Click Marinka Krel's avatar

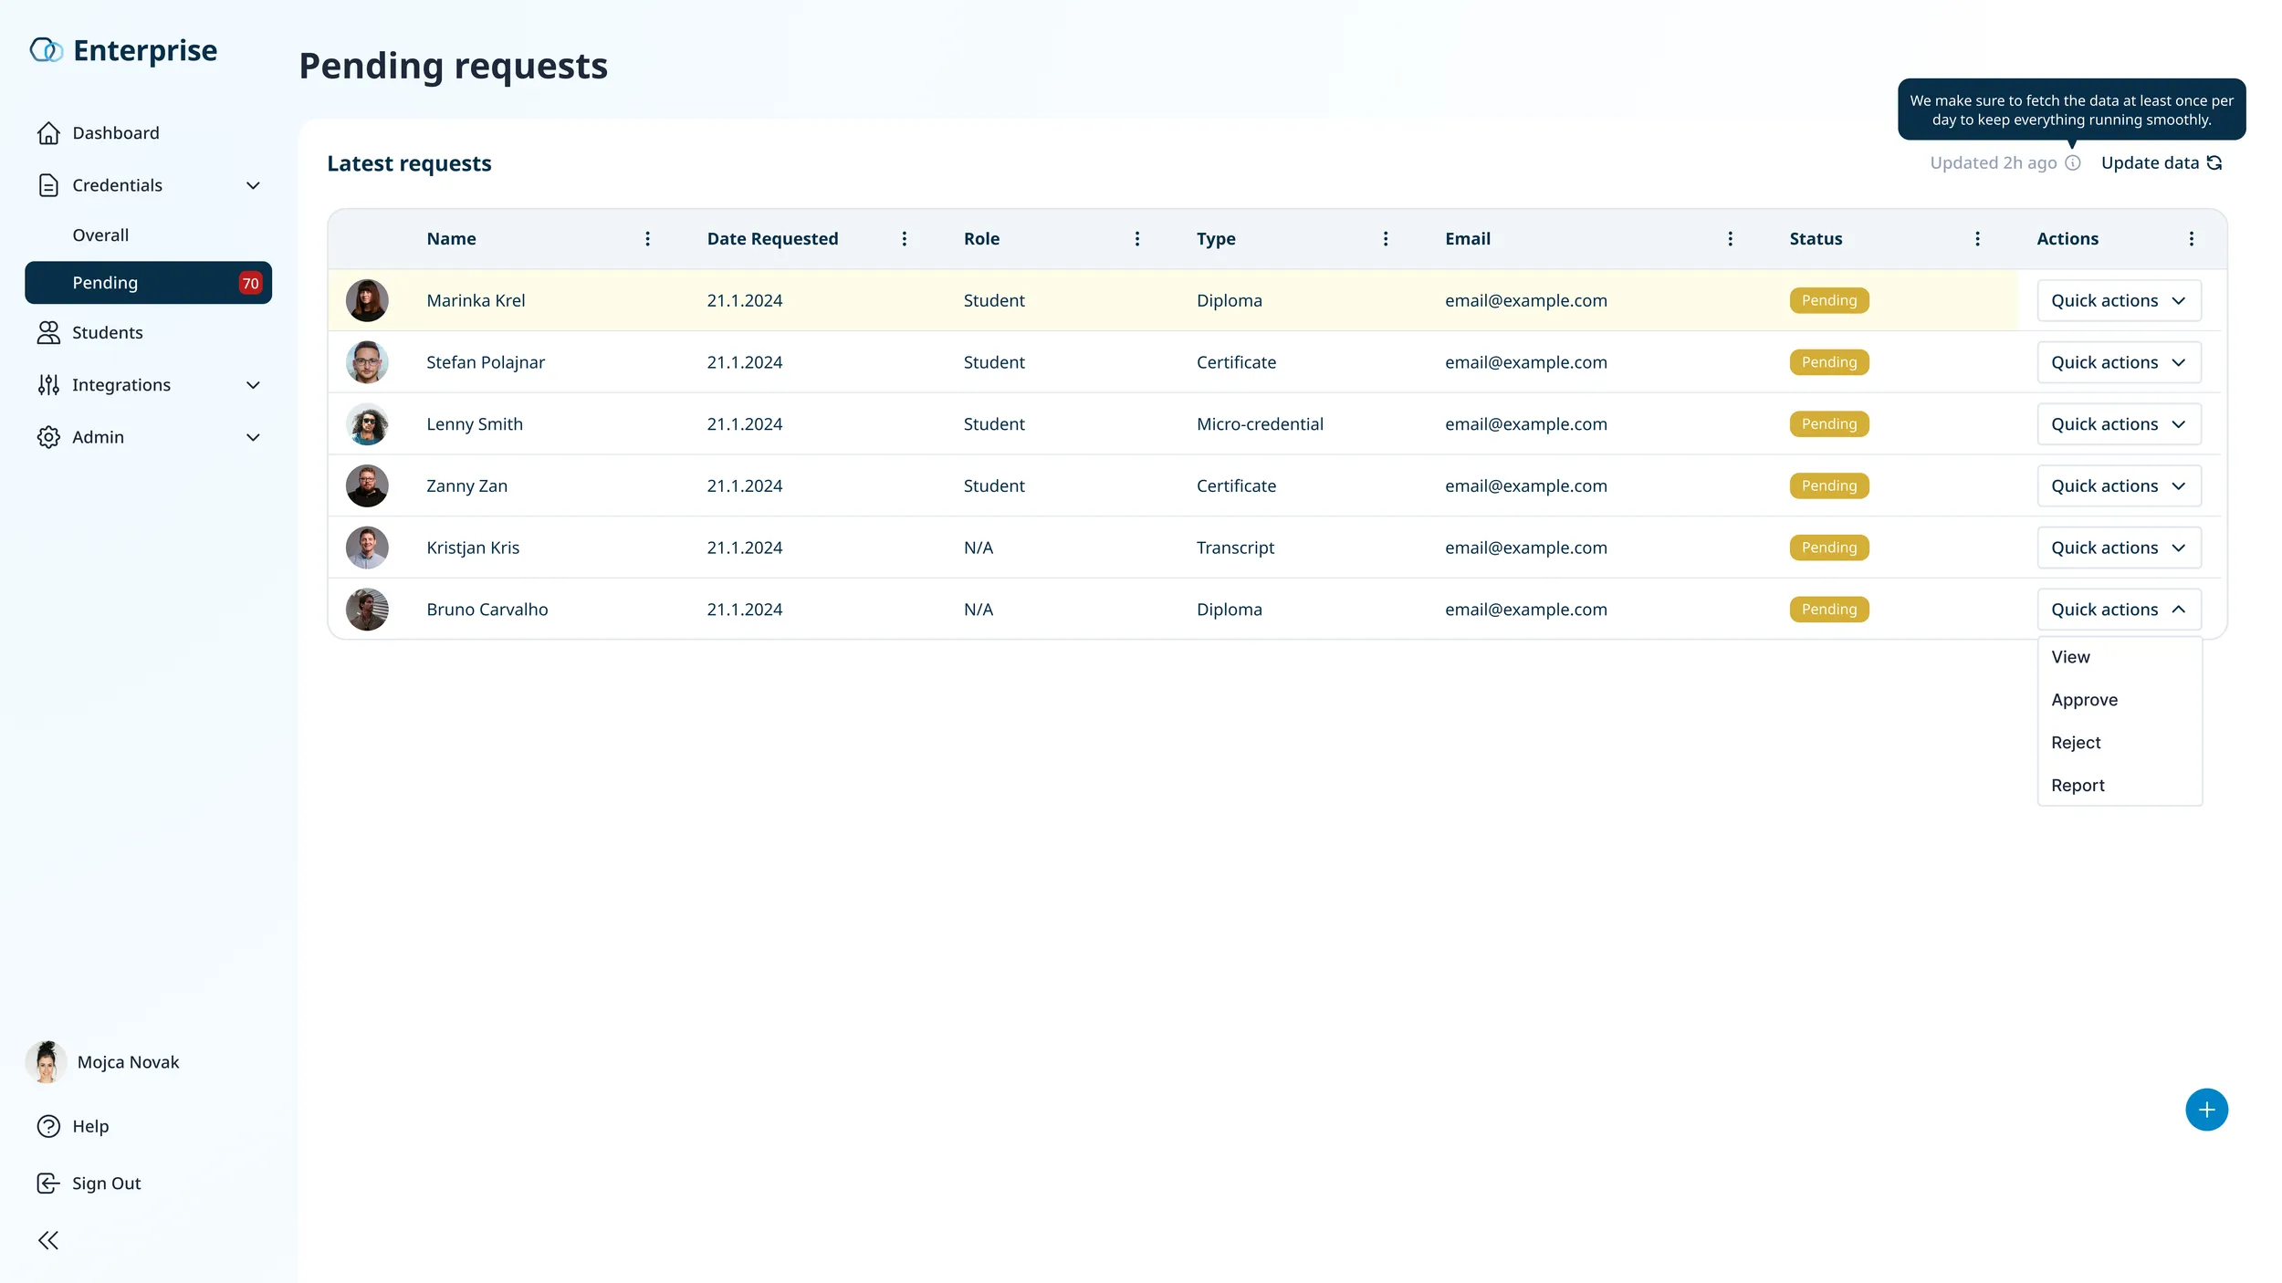(x=367, y=301)
